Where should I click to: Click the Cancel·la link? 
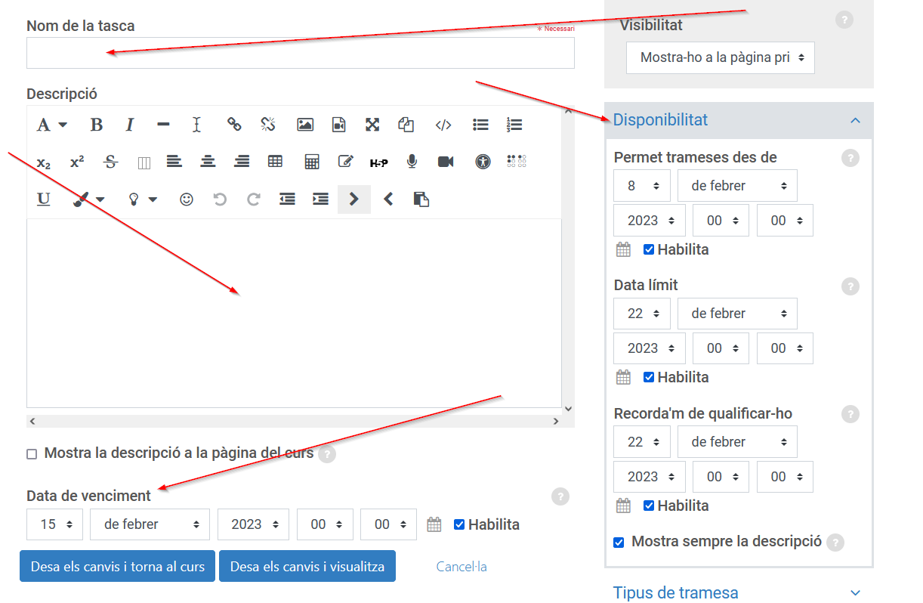(461, 567)
